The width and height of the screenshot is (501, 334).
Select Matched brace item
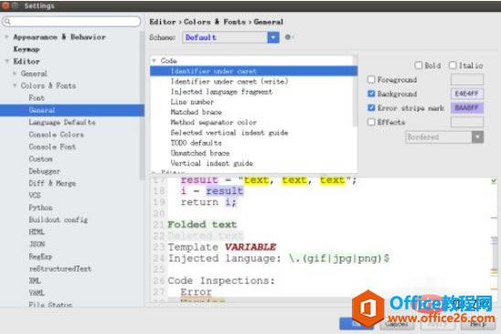[196, 112]
